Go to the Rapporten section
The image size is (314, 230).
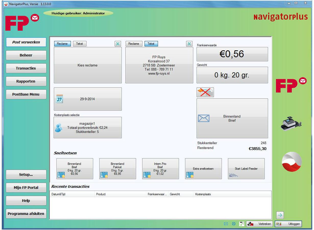tap(26, 81)
